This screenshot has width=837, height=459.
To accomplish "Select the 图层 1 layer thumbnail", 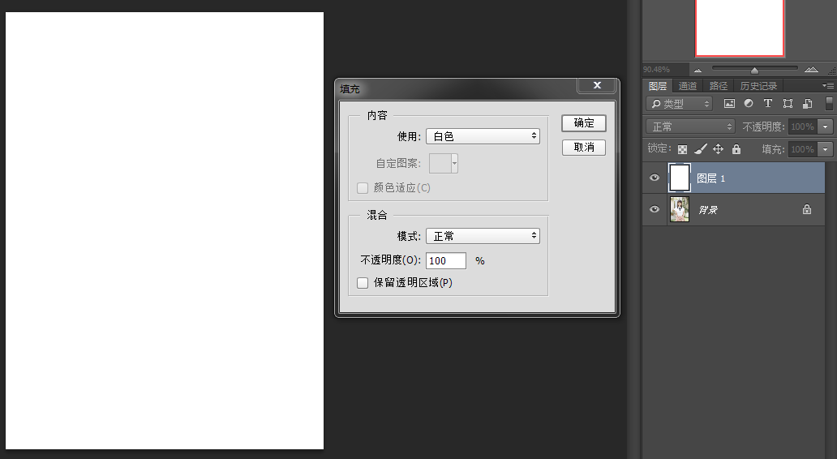I will (680, 178).
